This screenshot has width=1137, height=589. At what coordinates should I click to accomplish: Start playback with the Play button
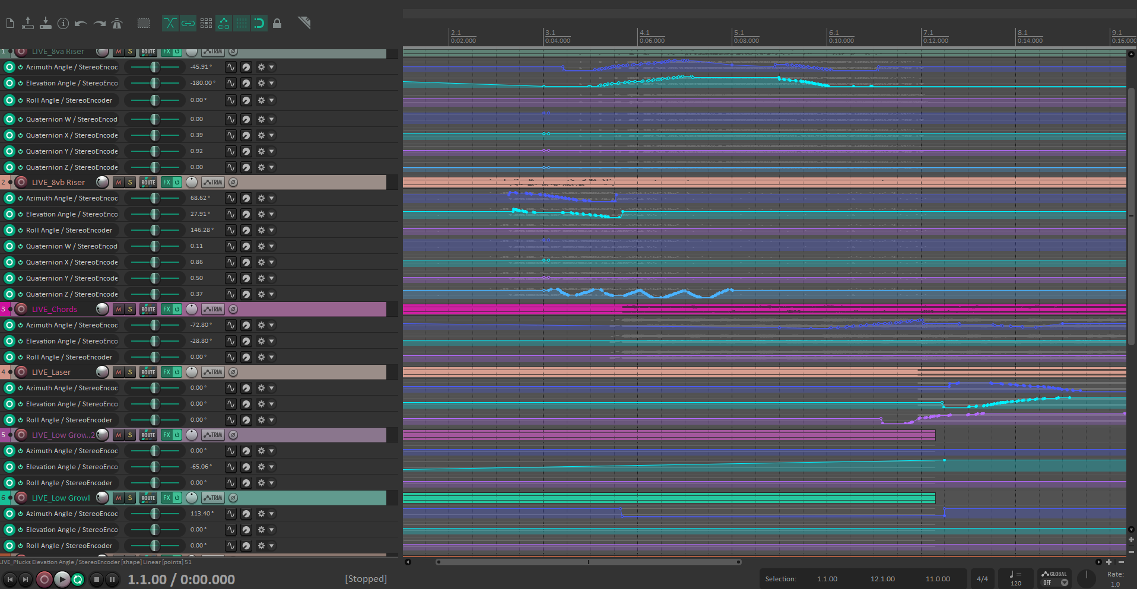point(62,579)
